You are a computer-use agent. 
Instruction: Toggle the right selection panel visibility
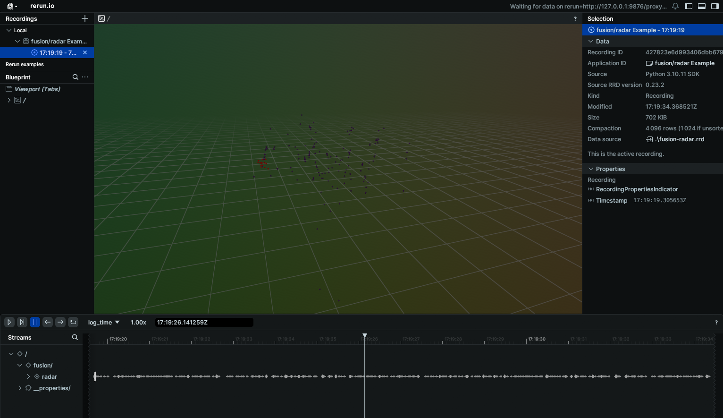coord(714,6)
